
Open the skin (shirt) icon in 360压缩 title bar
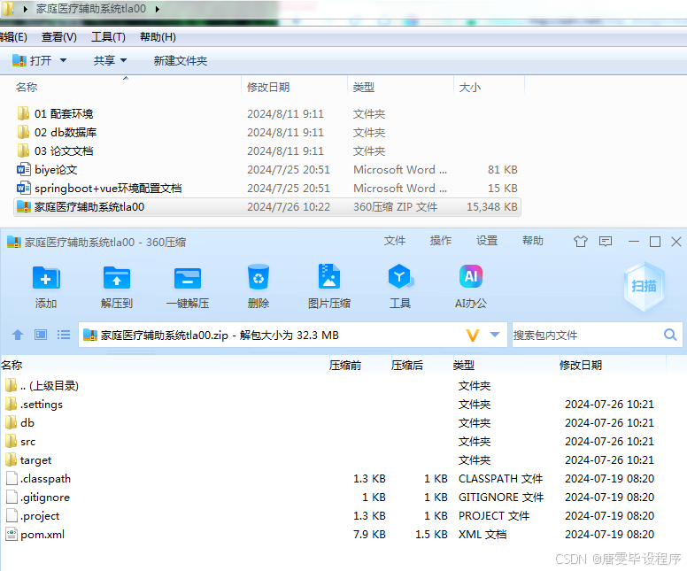(581, 242)
